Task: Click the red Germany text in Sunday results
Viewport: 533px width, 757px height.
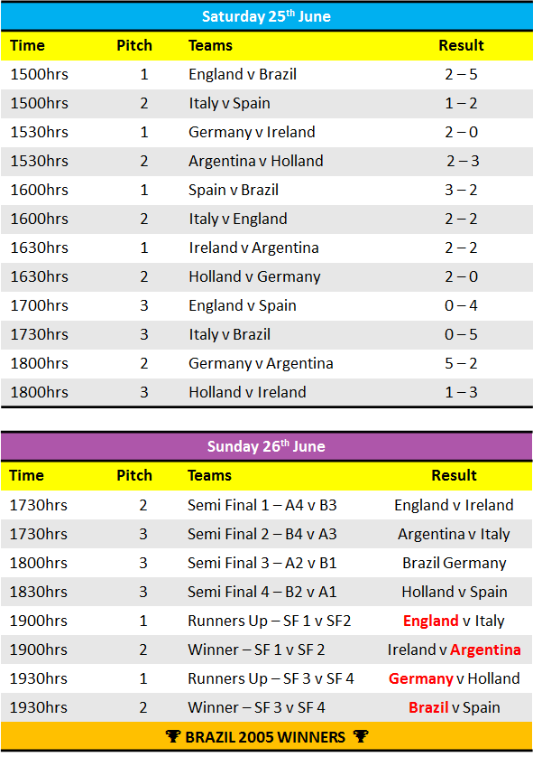Action: point(420,678)
